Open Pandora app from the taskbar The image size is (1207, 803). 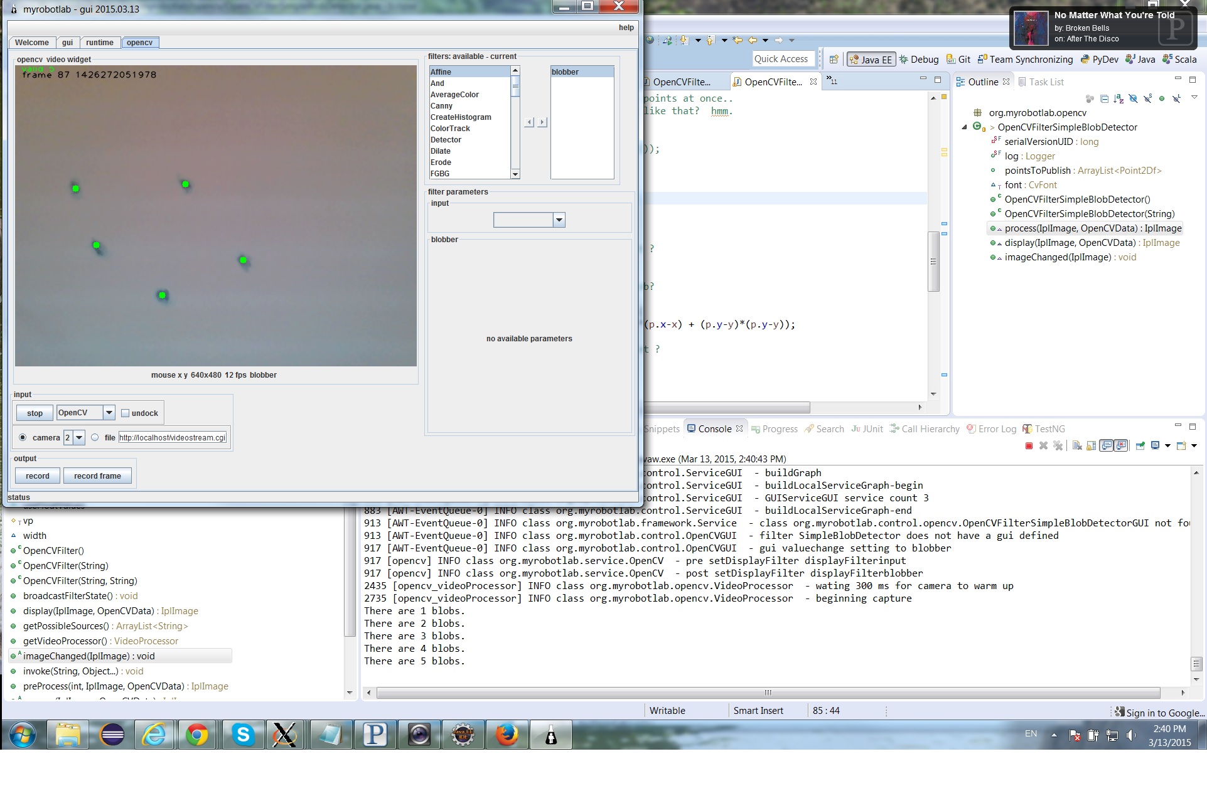(375, 735)
